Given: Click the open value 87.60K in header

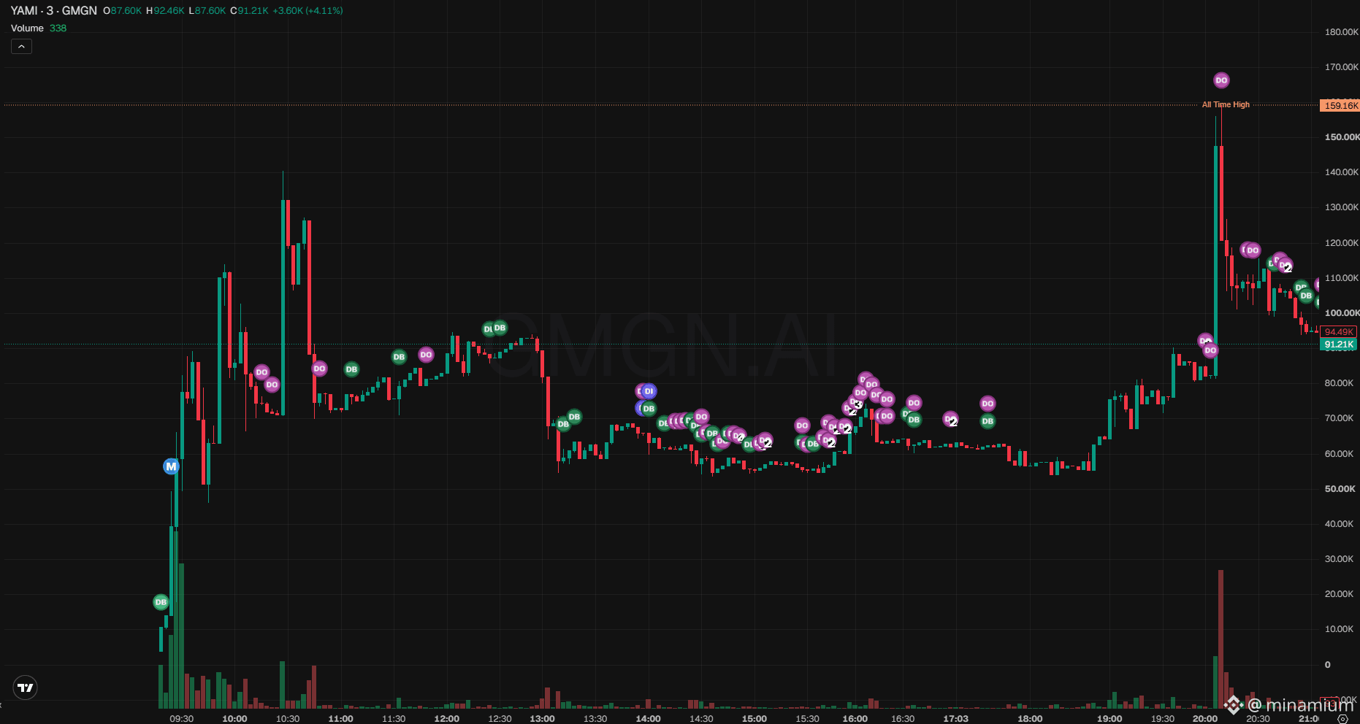Looking at the screenshot, I should [126, 11].
